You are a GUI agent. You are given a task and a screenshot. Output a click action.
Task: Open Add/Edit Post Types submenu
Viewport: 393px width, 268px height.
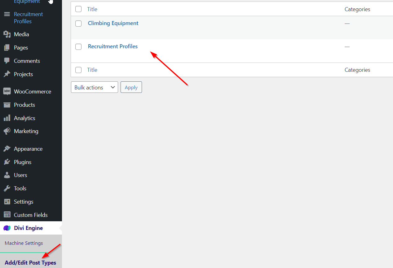30,263
